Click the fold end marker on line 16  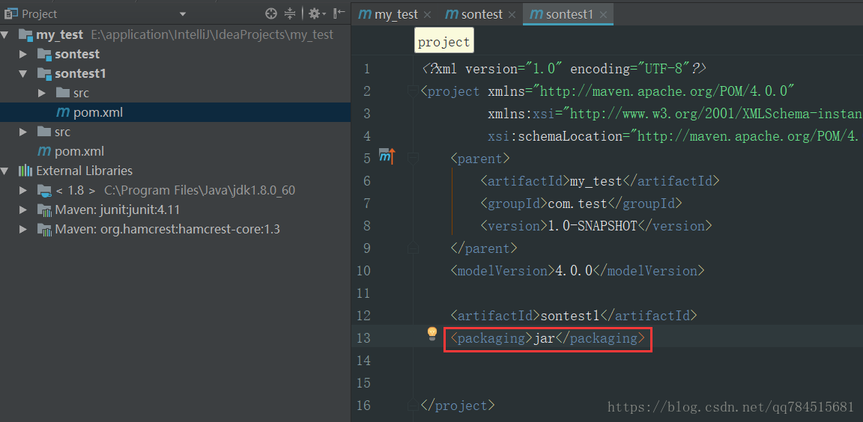click(413, 406)
